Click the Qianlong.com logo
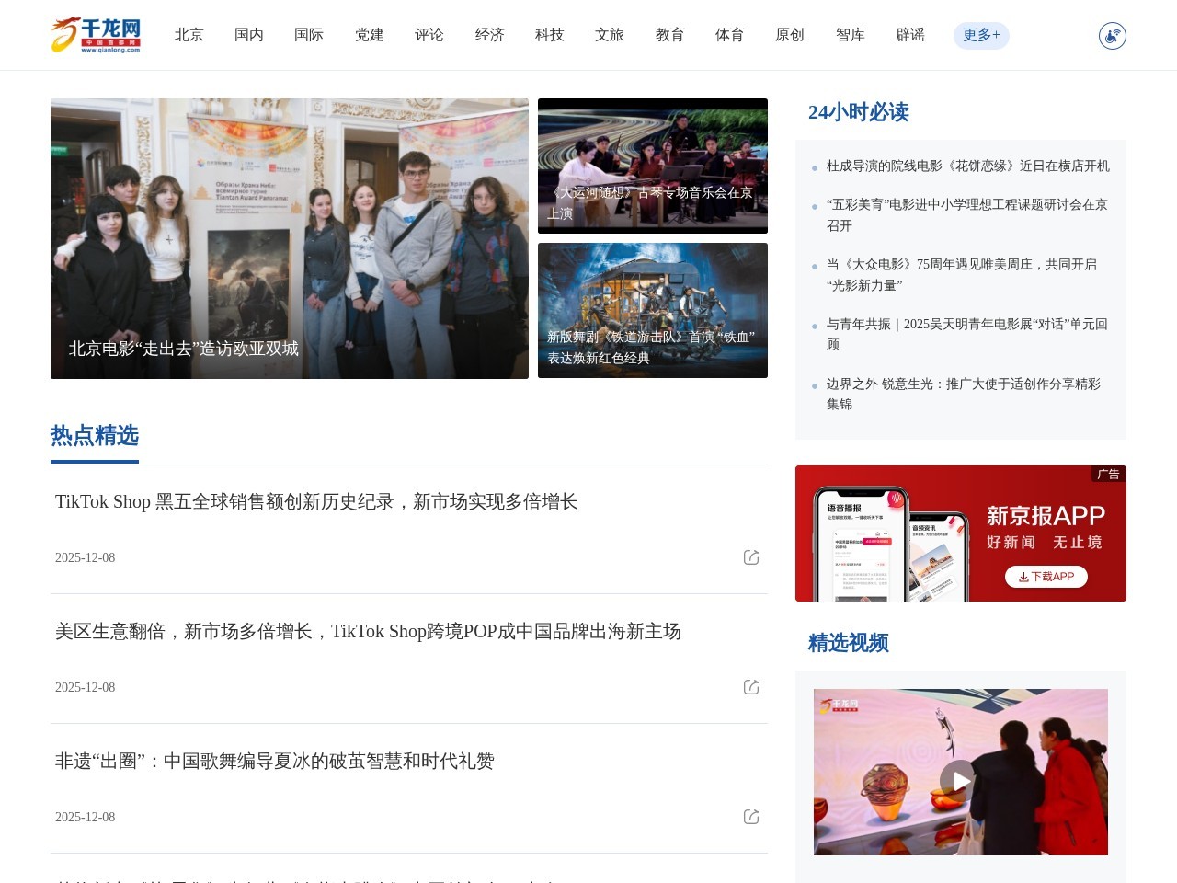Image resolution: width=1177 pixels, height=883 pixels. (x=96, y=35)
